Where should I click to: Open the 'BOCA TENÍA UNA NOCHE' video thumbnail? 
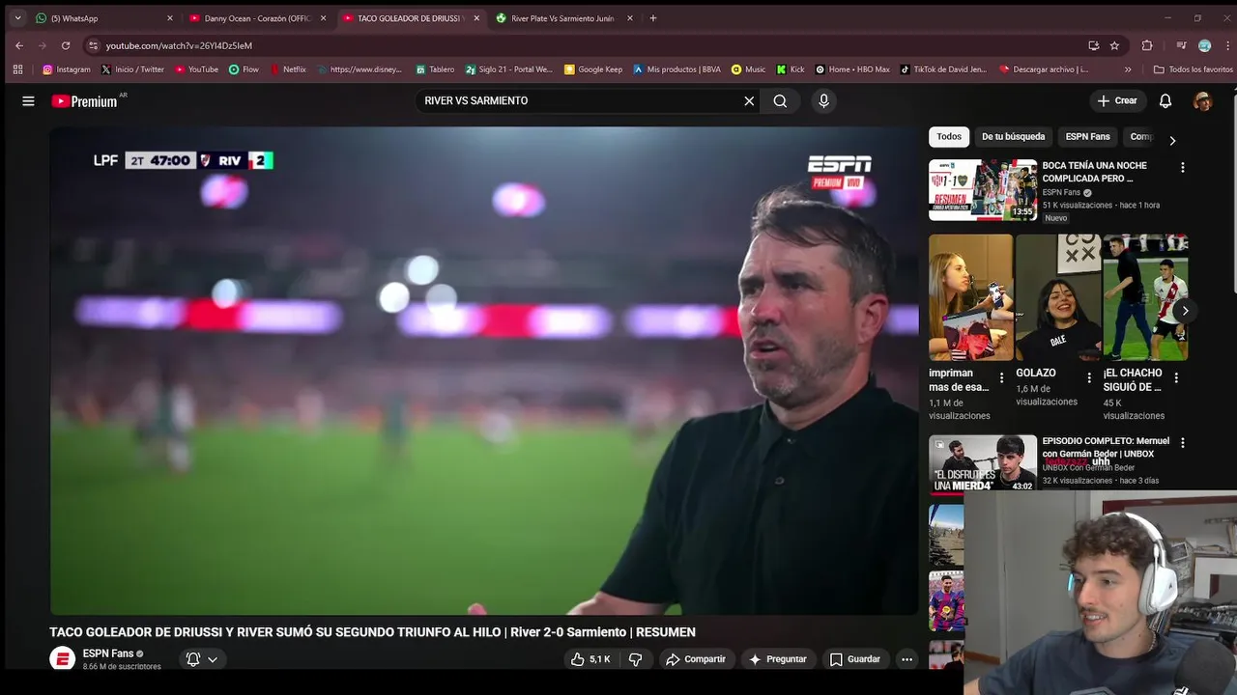tap(983, 190)
